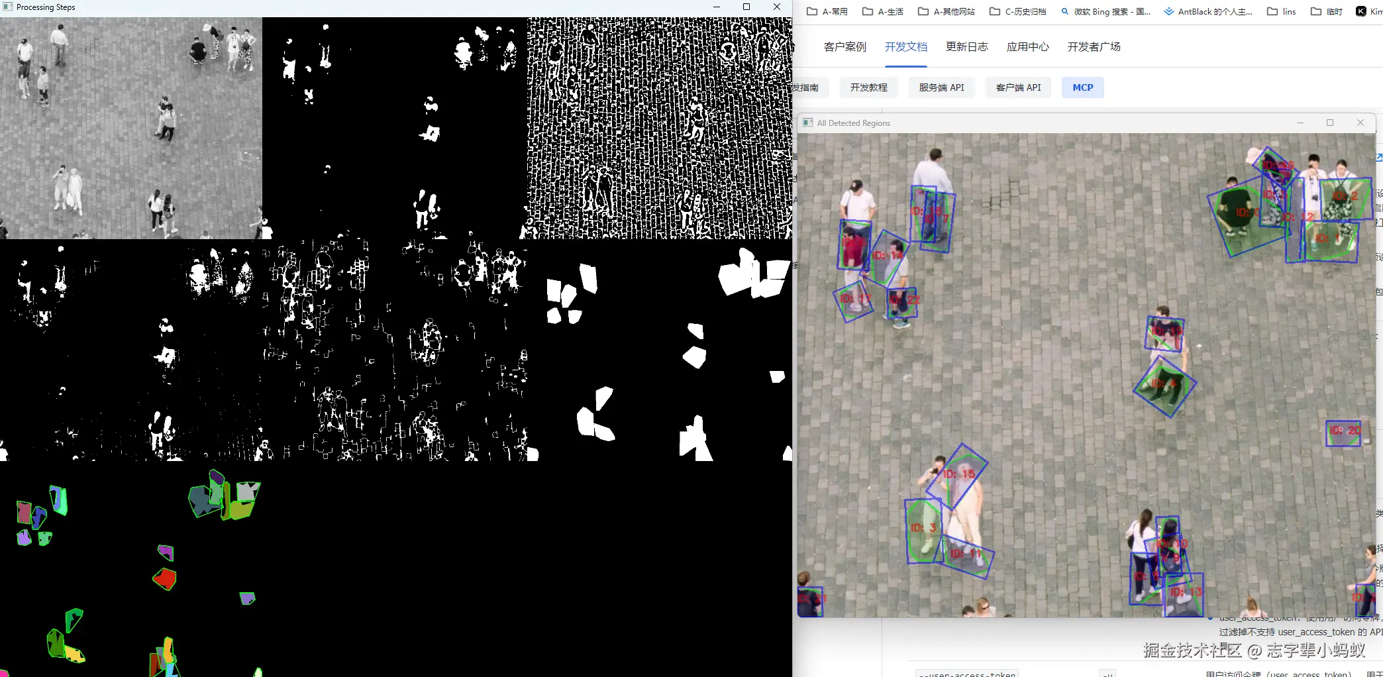The height and width of the screenshot is (677, 1383).
Task: Open the C-历史归档 bookmark folder
Action: point(1018,11)
